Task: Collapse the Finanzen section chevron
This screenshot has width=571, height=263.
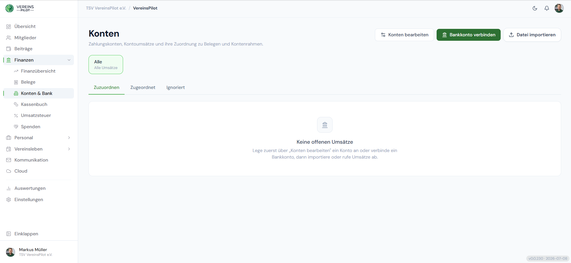Action: [69, 60]
